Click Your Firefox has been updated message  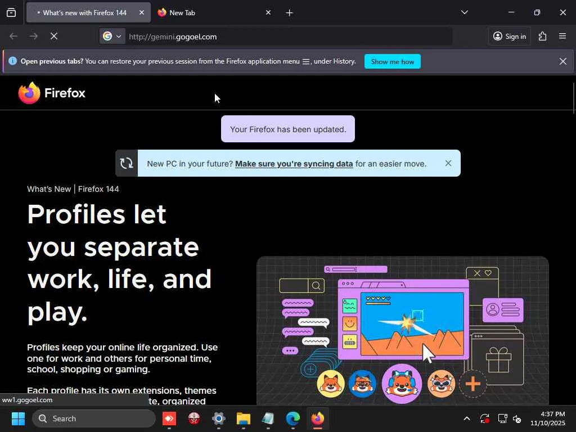(288, 129)
